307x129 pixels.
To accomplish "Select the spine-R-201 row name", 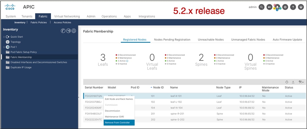I will (177, 114).
